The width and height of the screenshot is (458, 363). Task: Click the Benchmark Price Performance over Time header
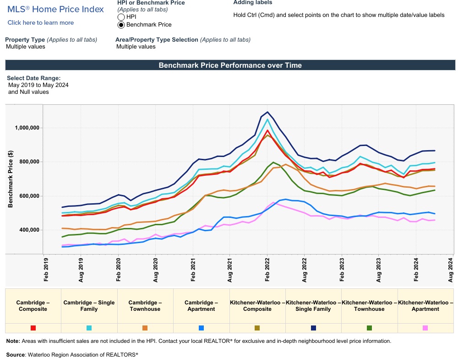pyautogui.click(x=230, y=65)
